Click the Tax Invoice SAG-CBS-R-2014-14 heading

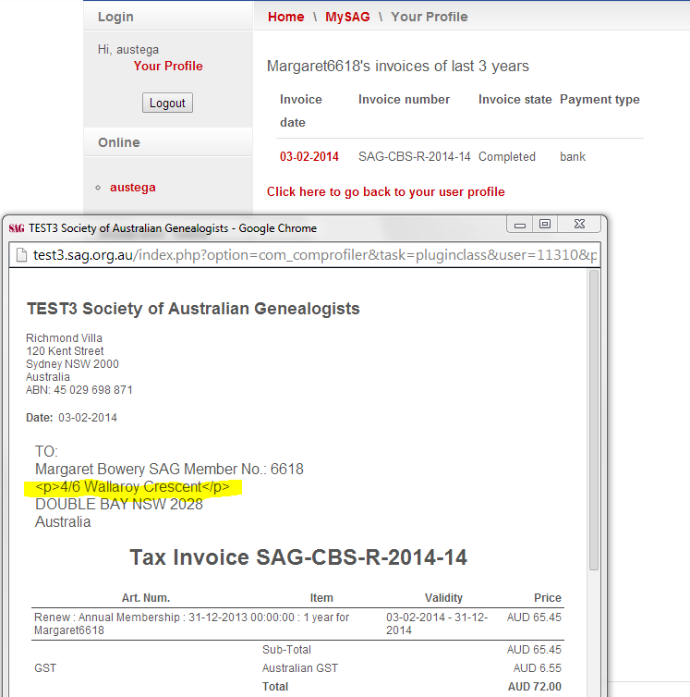click(298, 557)
